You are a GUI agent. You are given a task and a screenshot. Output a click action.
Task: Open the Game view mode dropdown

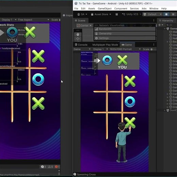click(82, 49)
